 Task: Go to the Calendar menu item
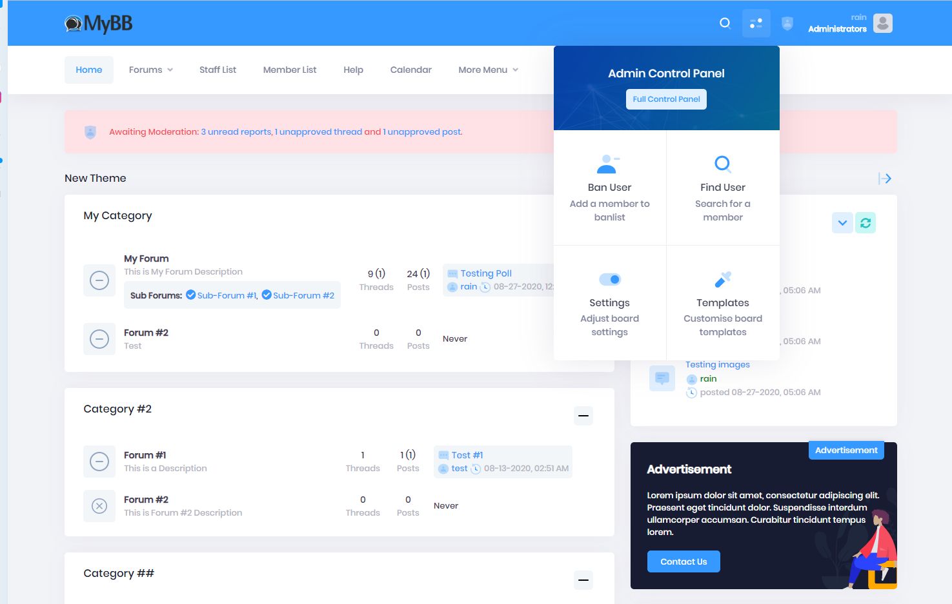tap(410, 70)
